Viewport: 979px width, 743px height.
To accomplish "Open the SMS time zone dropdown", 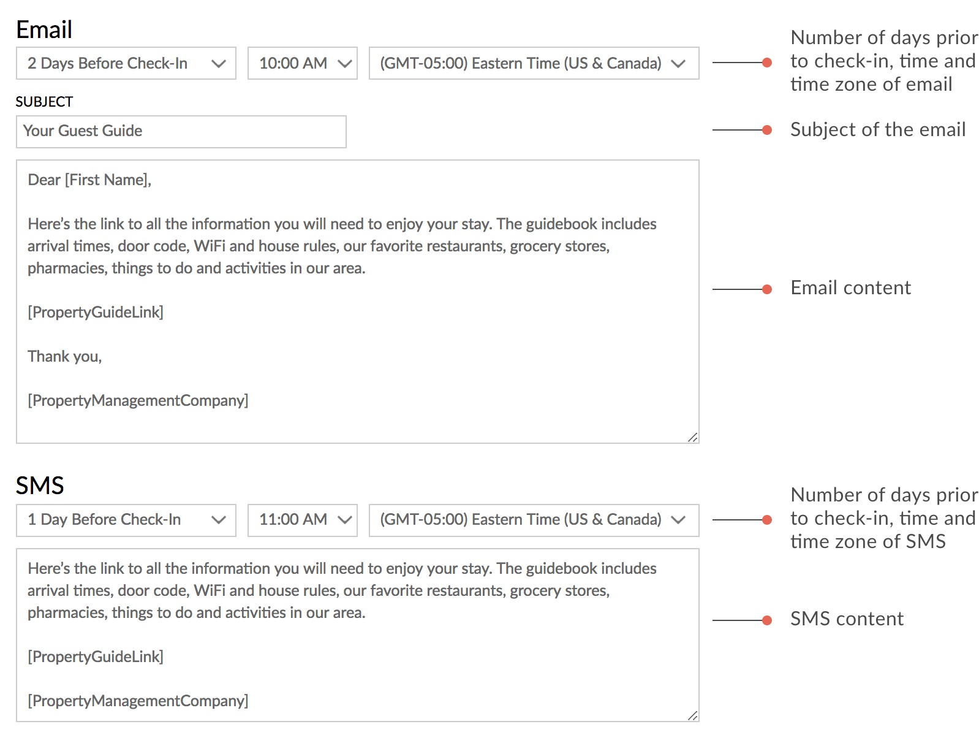I will pos(534,520).
